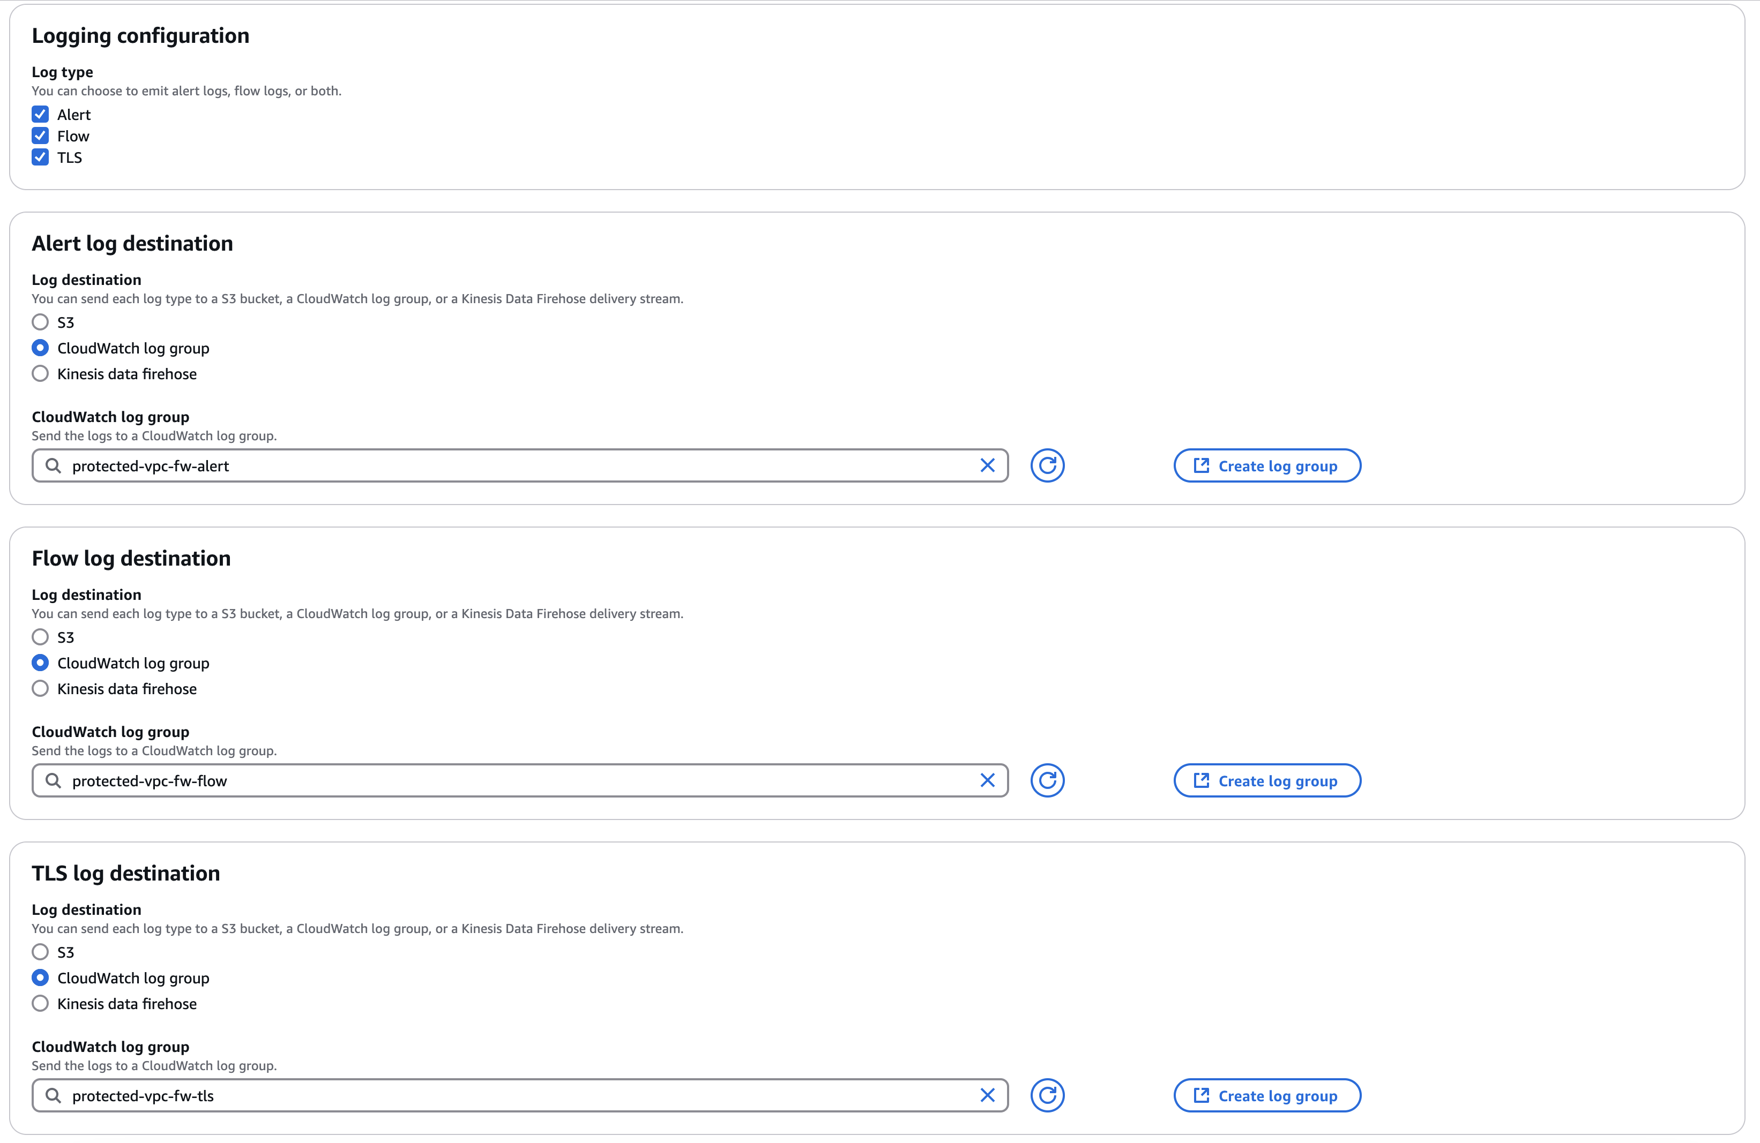
Task: Clear the protected-vpc-fw-alert log group field
Action: 987,465
